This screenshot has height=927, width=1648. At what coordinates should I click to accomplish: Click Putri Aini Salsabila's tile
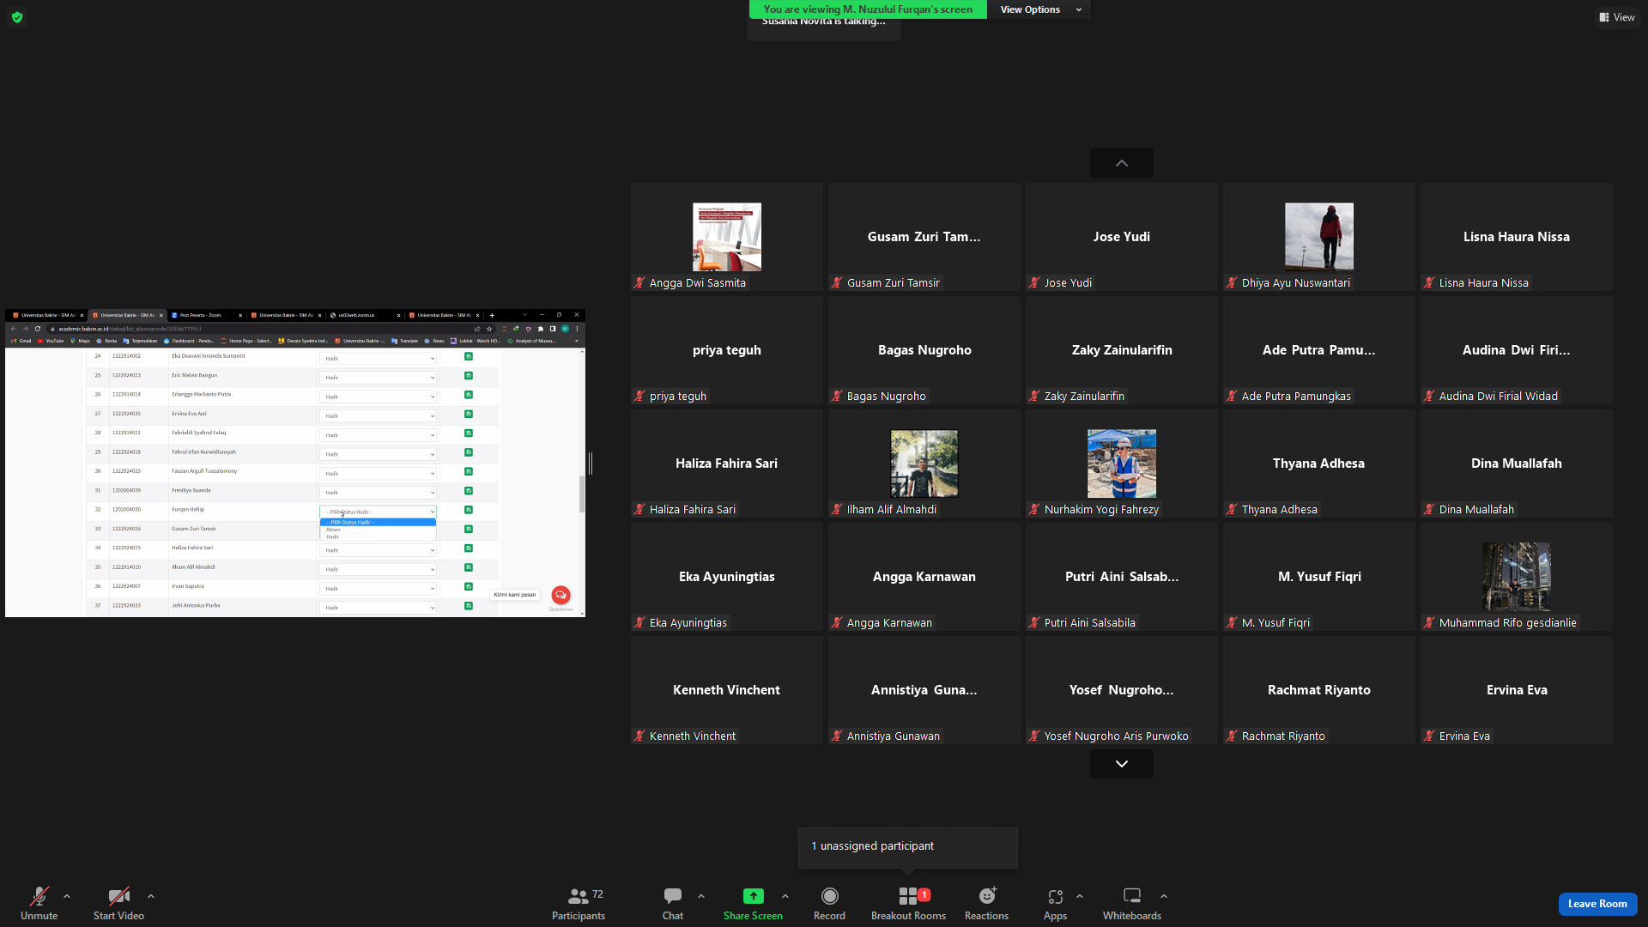click(x=1121, y=577)
